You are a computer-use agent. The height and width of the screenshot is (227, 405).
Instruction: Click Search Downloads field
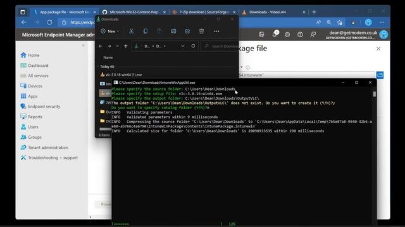(220, 46)
